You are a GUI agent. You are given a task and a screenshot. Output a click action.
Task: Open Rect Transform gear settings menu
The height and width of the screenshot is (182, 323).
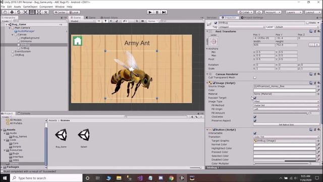coord(318,31)
